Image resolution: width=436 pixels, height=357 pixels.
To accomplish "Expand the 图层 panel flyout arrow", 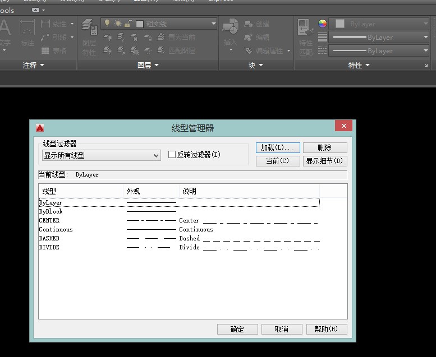I will pyautogui.click(x=157, y=66).
